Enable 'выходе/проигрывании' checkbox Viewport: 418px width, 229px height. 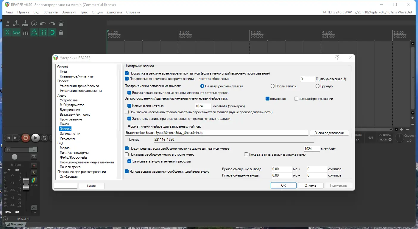pyautogui.click(x=296, y=99)
